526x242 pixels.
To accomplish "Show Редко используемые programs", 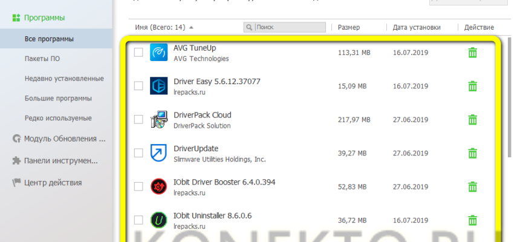I will click(x=58, y=118).
